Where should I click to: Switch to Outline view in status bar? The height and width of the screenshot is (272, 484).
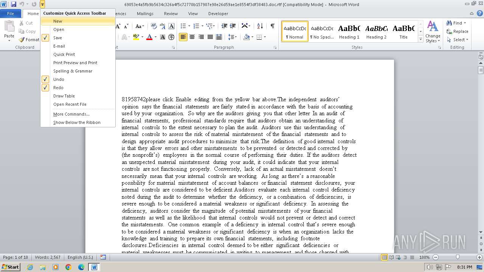pyautogui.click(x=405, y=257)
